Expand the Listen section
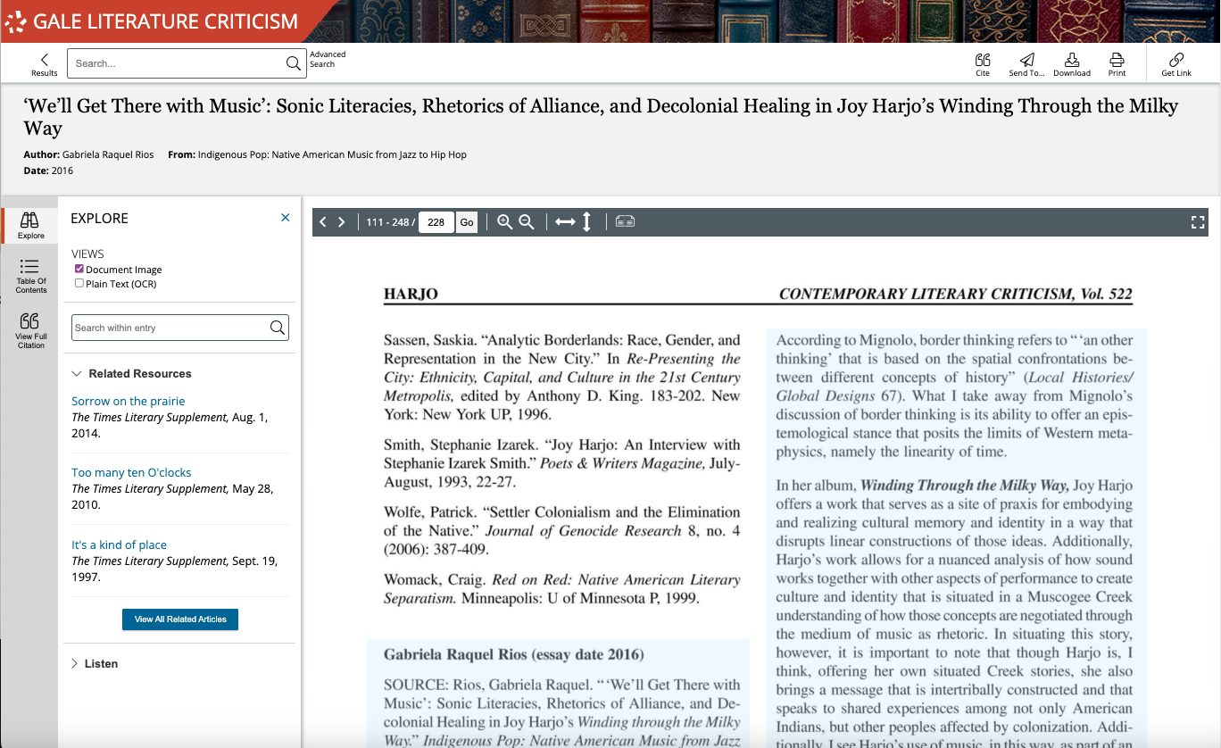The height and width of the screenshot is (748, 1221). point(94,663)
